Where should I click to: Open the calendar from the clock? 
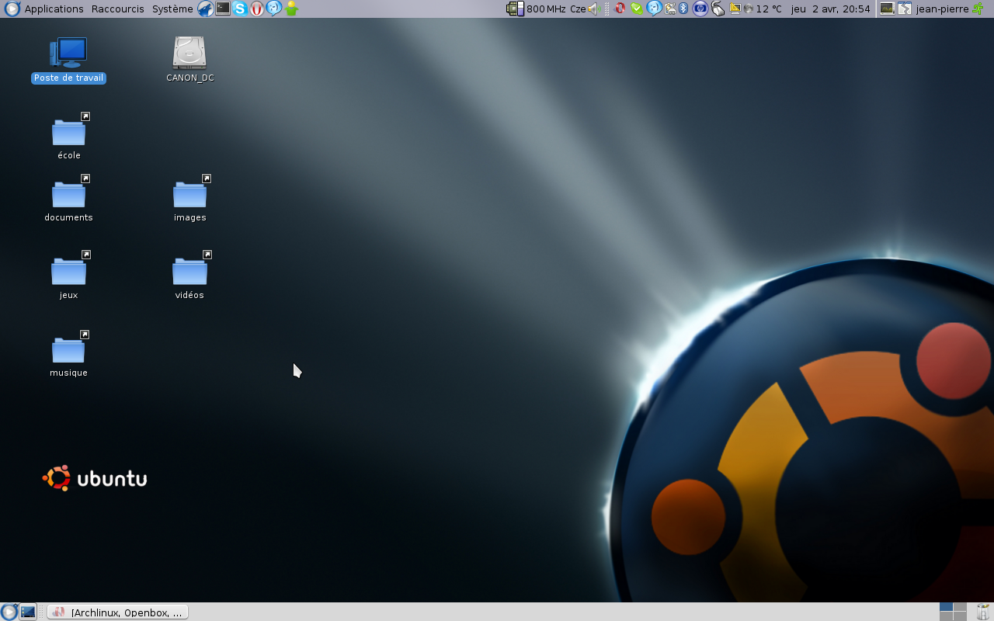830,9
